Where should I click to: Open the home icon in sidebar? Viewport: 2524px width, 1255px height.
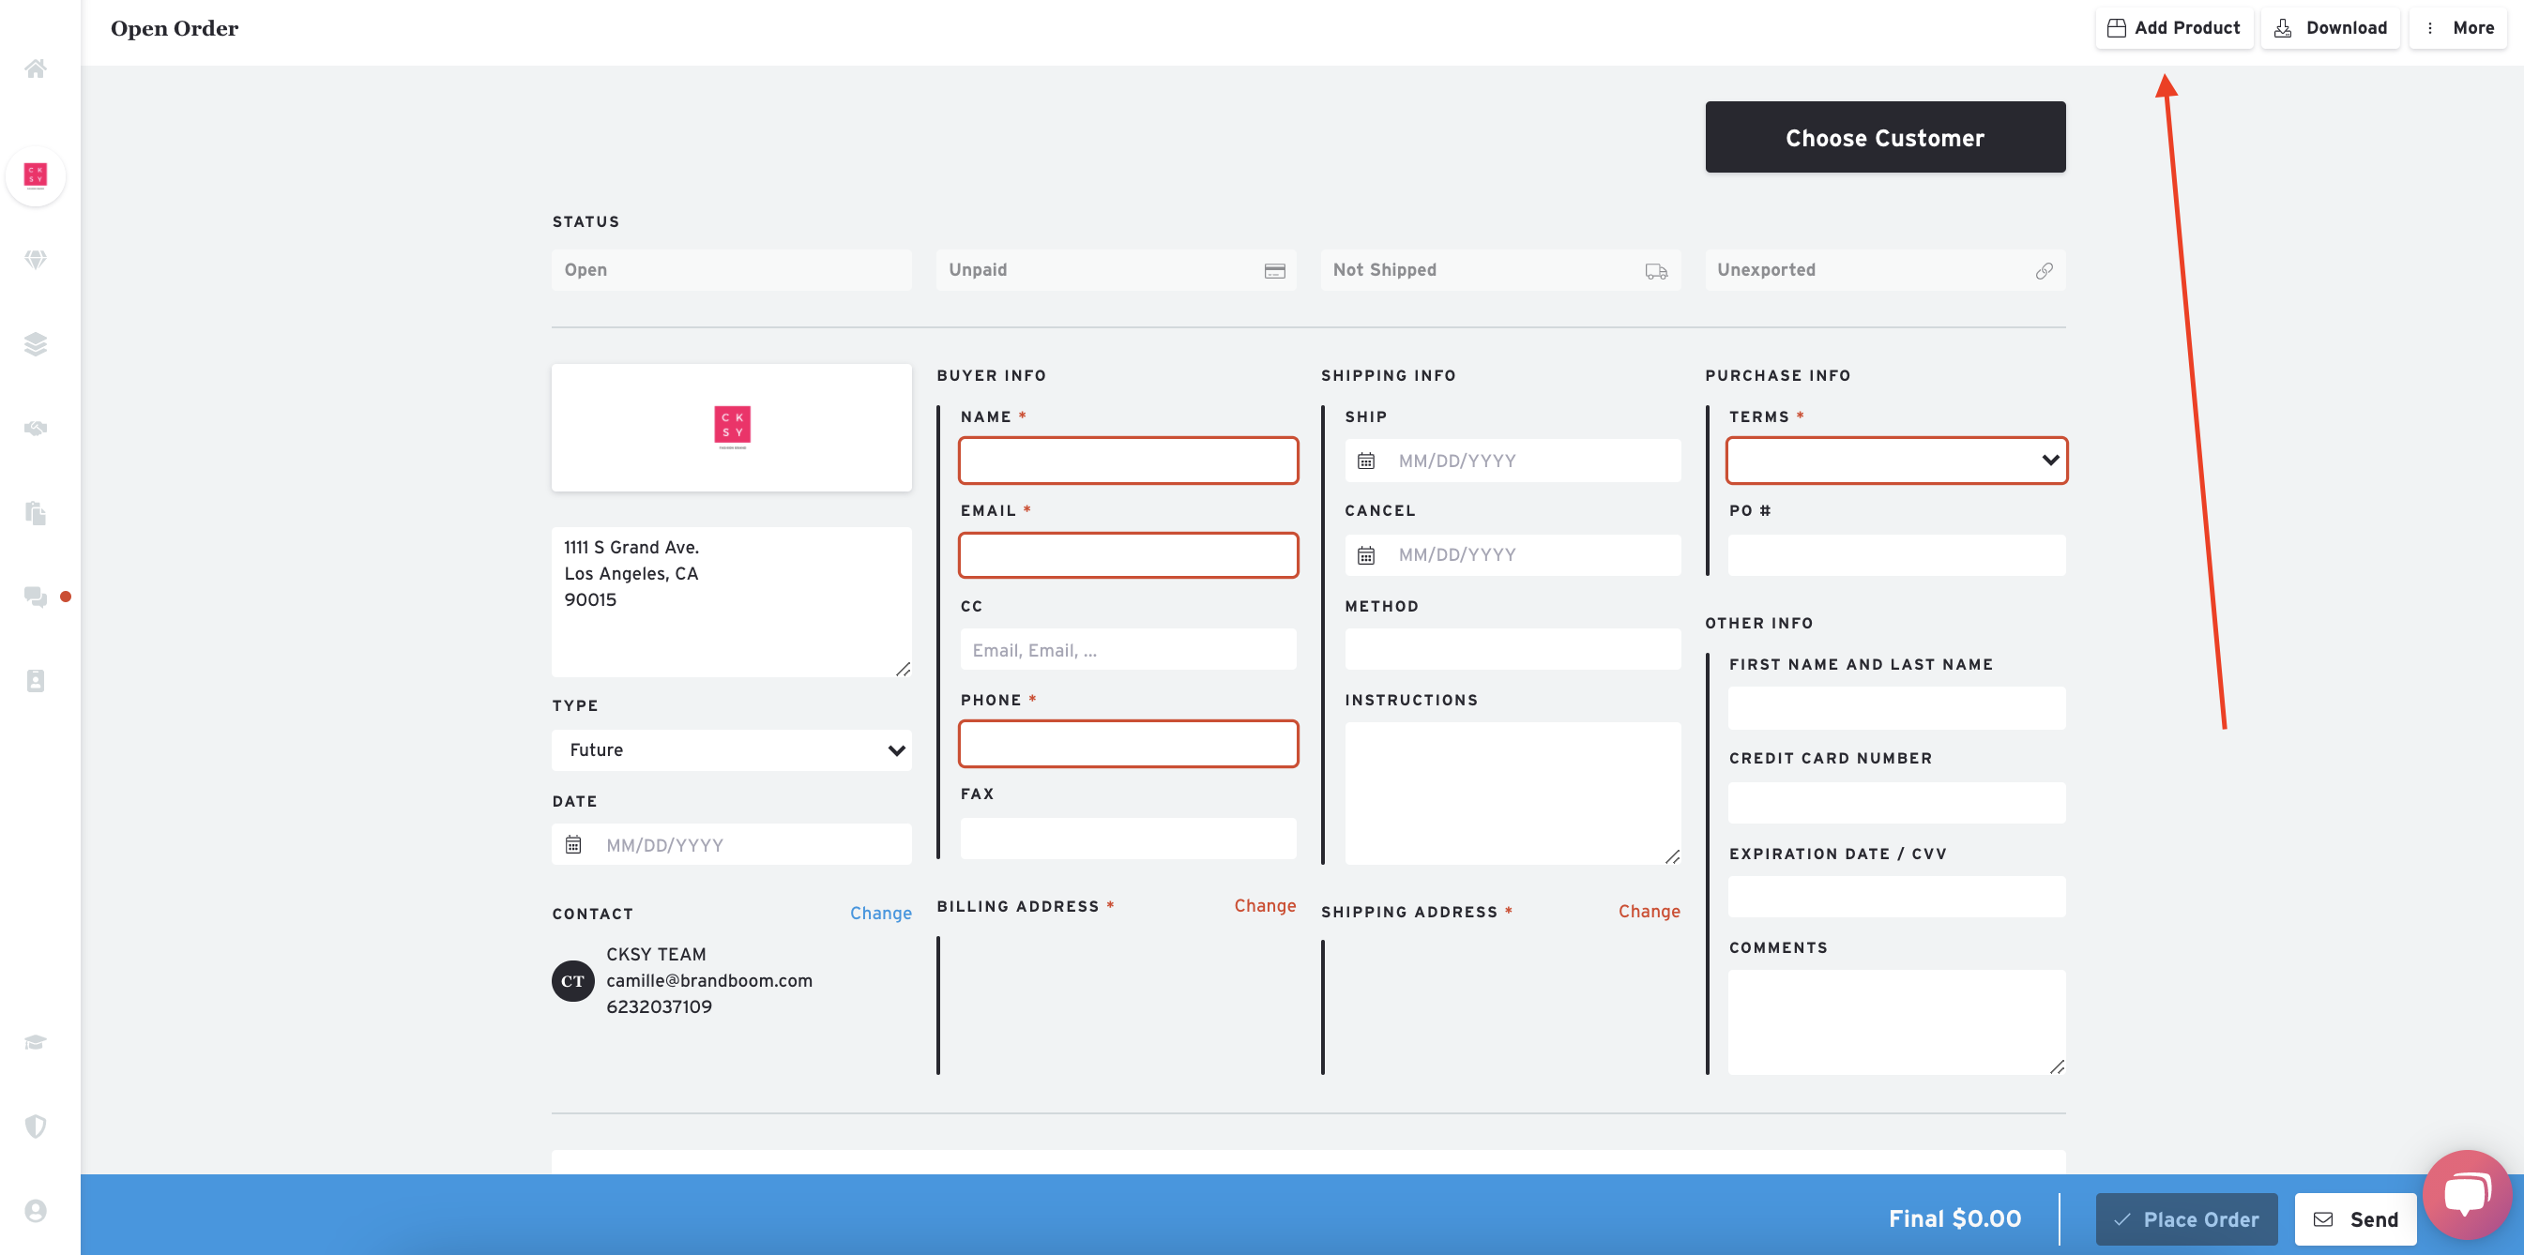click(36, 68)
